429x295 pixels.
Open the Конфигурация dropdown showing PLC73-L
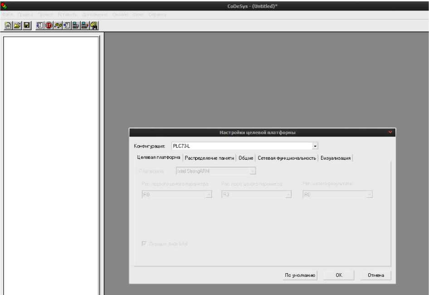(x=315, y=146)
